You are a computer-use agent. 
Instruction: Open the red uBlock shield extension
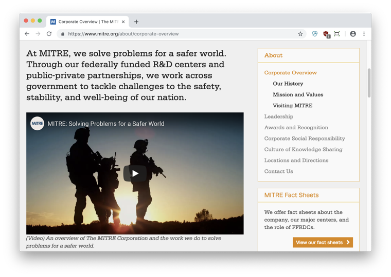[x=326, y=34]
